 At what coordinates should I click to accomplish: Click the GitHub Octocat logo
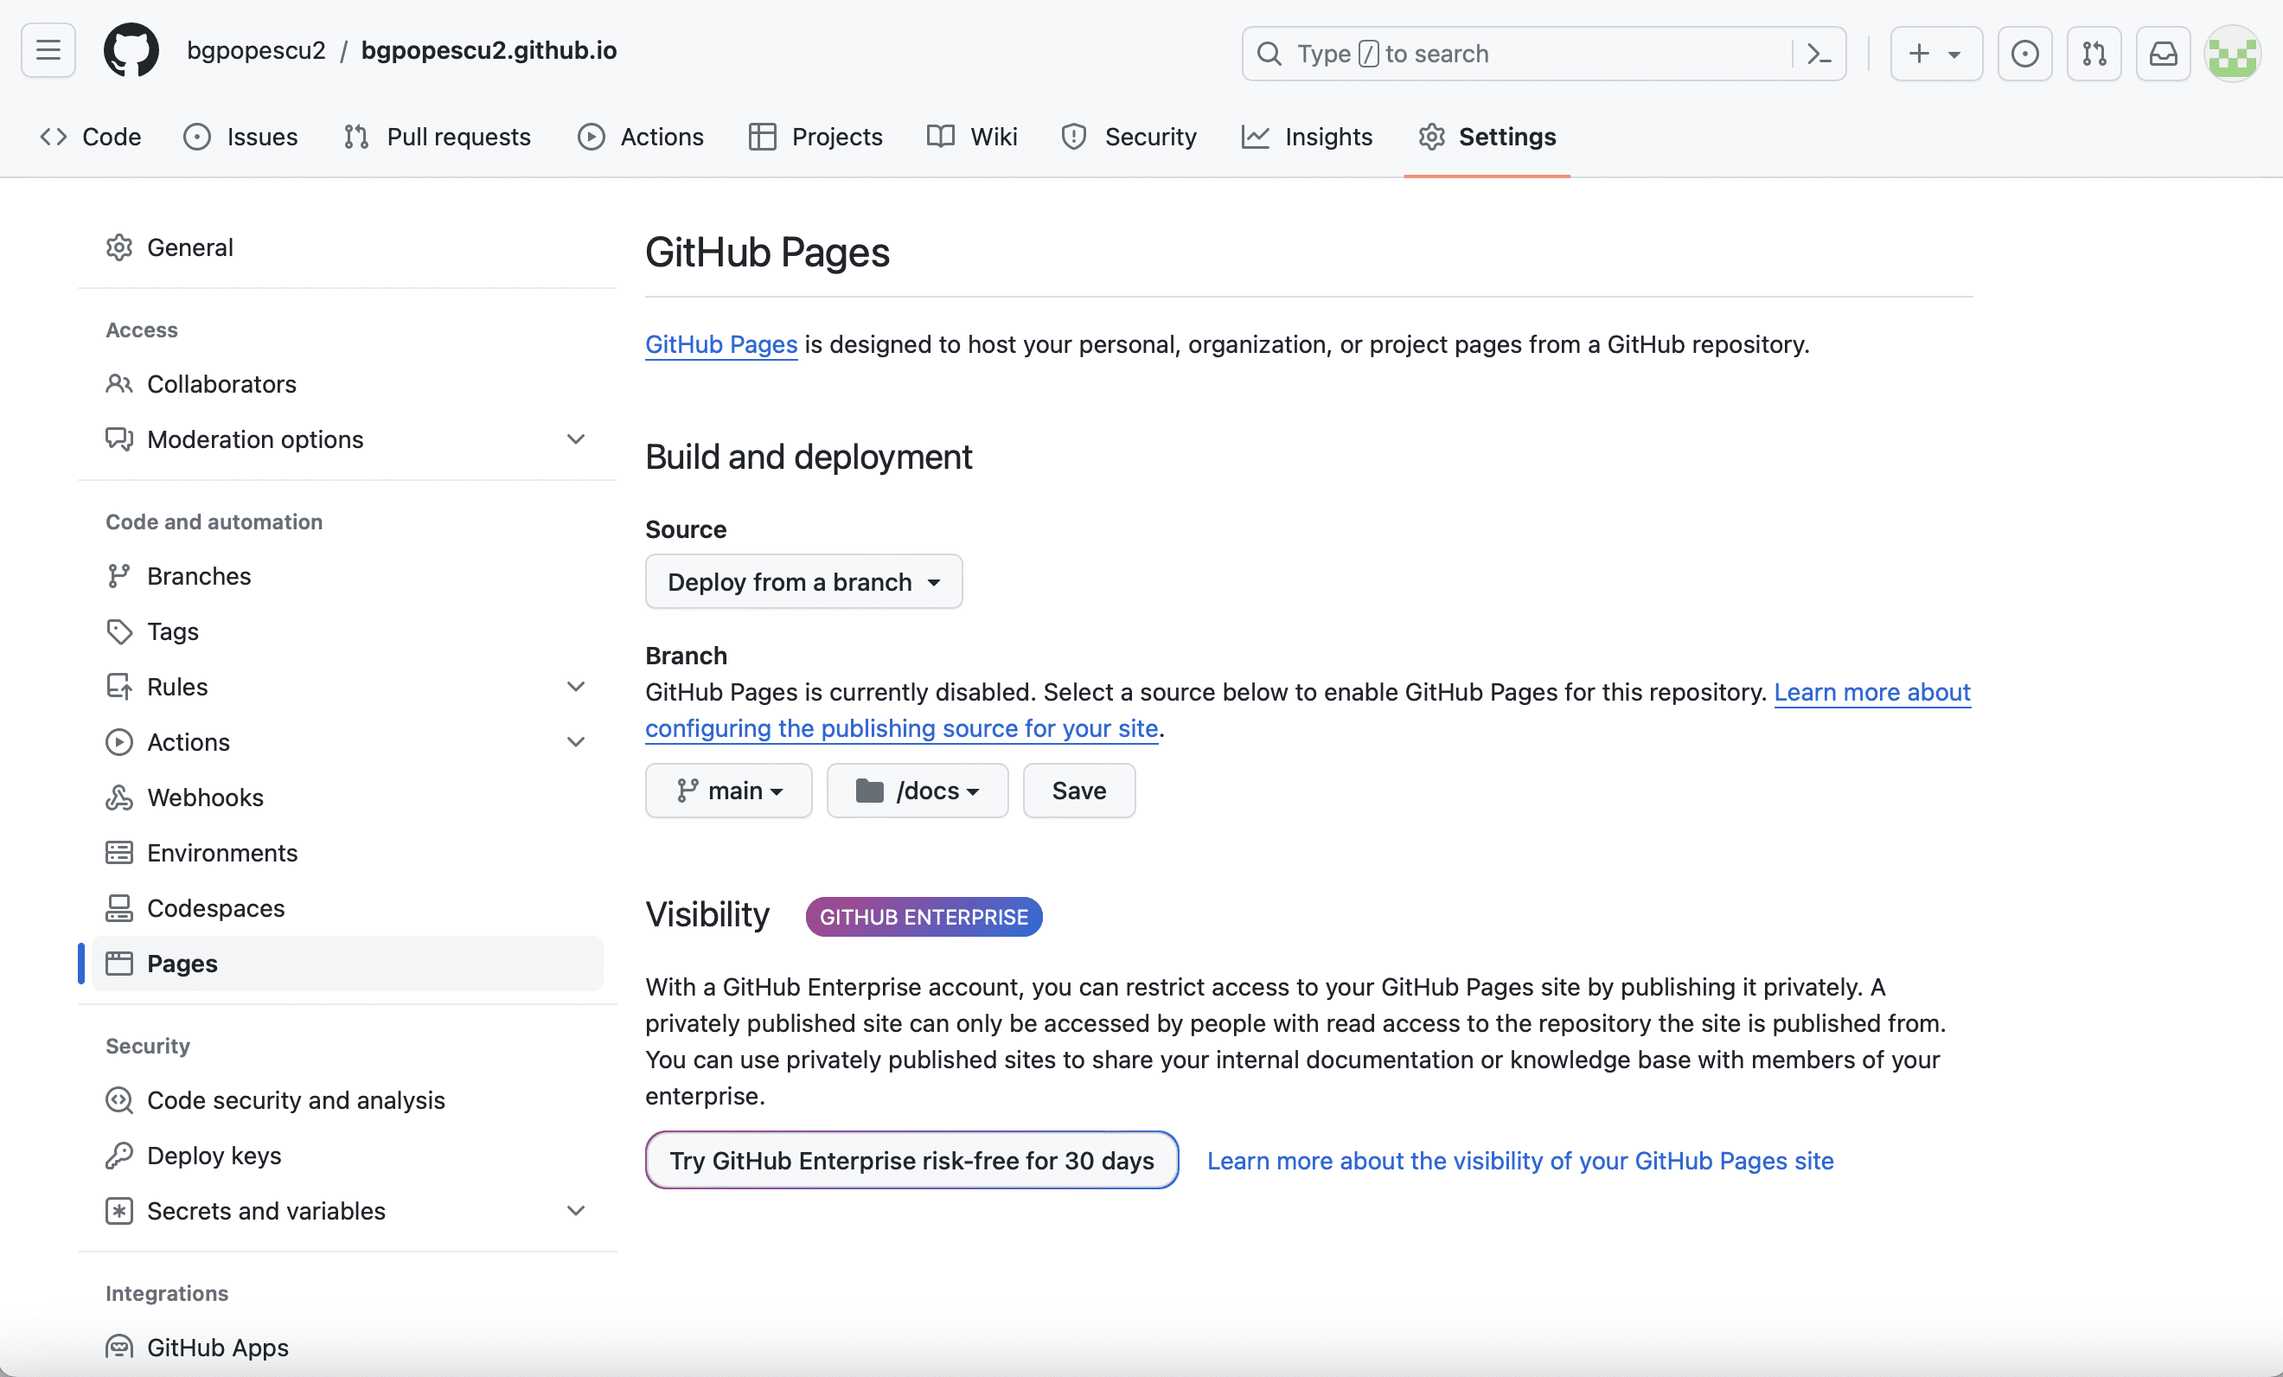[131, 51]
